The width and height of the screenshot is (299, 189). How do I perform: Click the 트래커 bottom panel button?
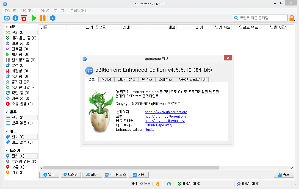pos(71,175)
